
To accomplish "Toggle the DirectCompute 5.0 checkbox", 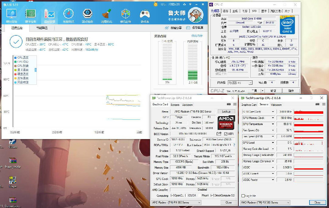I will tap(212, 195).
